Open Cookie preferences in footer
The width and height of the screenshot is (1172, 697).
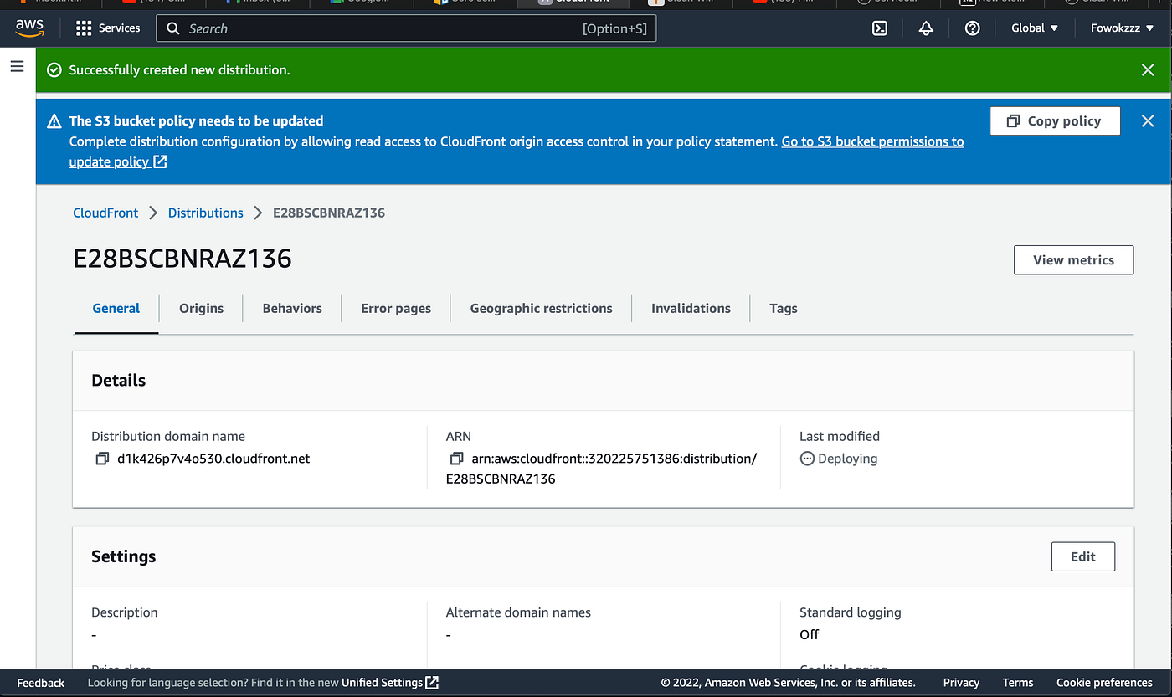tap(1104, 683)
